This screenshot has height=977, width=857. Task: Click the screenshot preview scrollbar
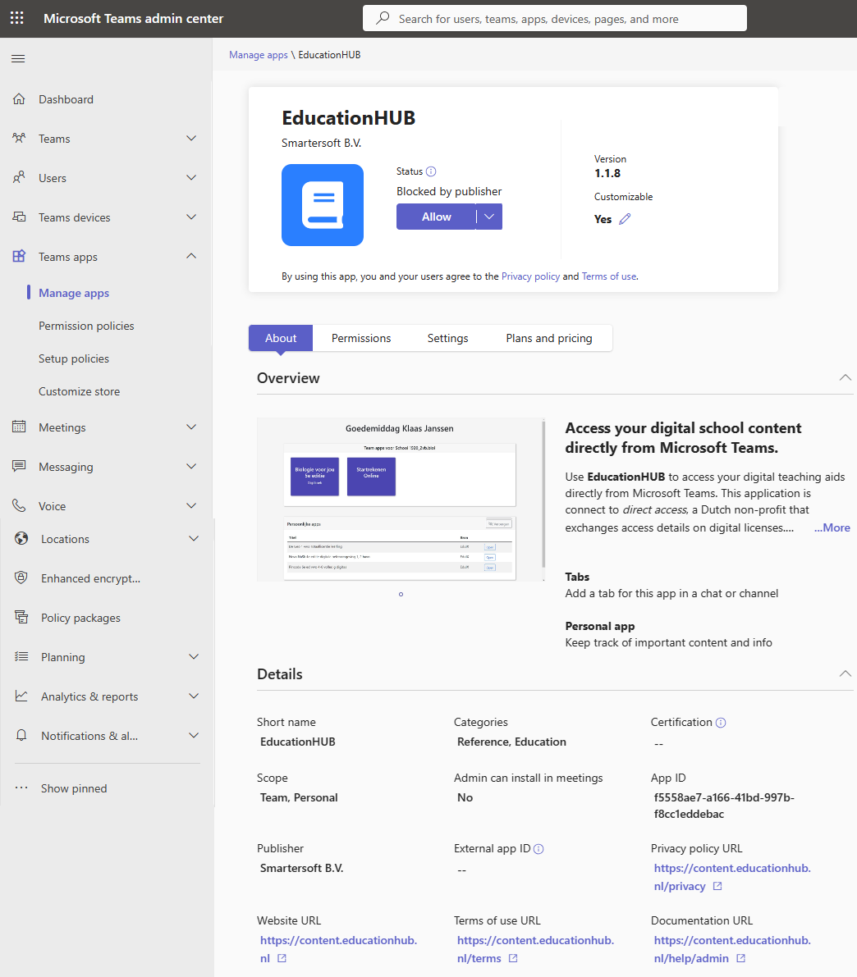click(x=544, y=495)
